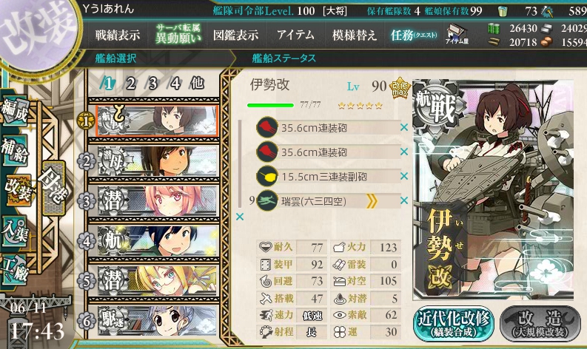
Task: Open the 補給 resupply icon
Action: pos(15,150)
